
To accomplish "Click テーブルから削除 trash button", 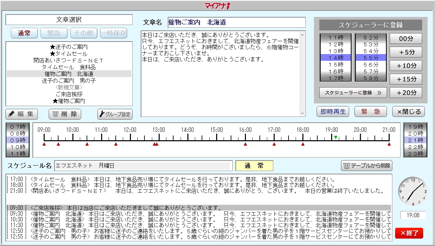I will (367, 166).
